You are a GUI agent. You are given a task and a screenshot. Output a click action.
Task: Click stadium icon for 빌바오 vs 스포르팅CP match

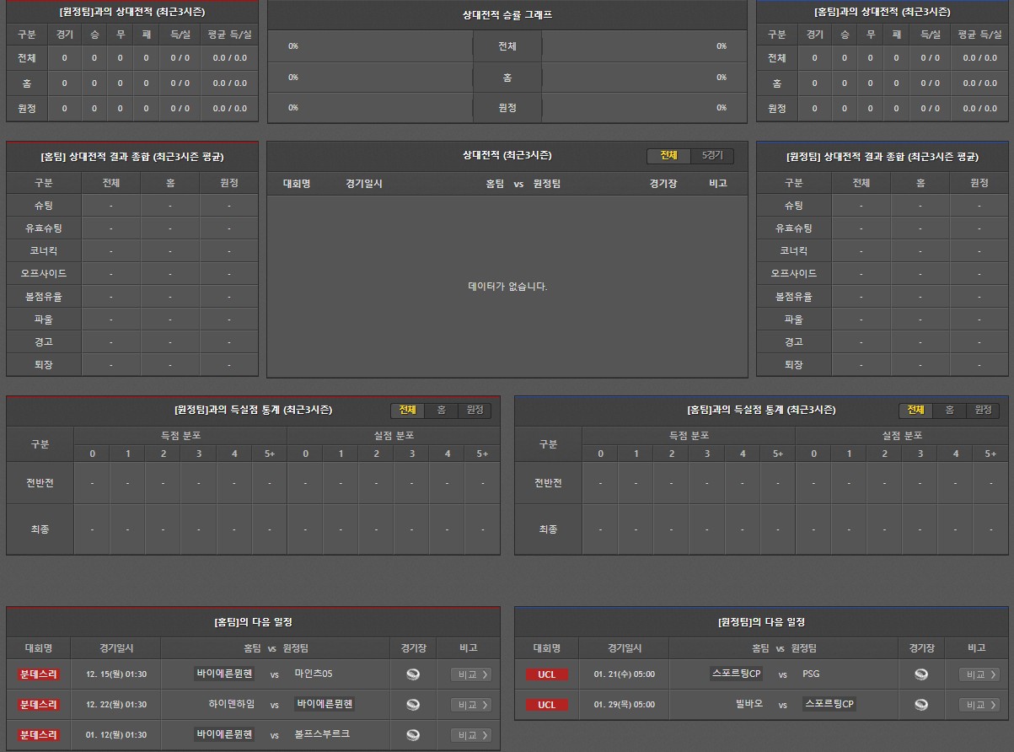(x=921, y=705)
